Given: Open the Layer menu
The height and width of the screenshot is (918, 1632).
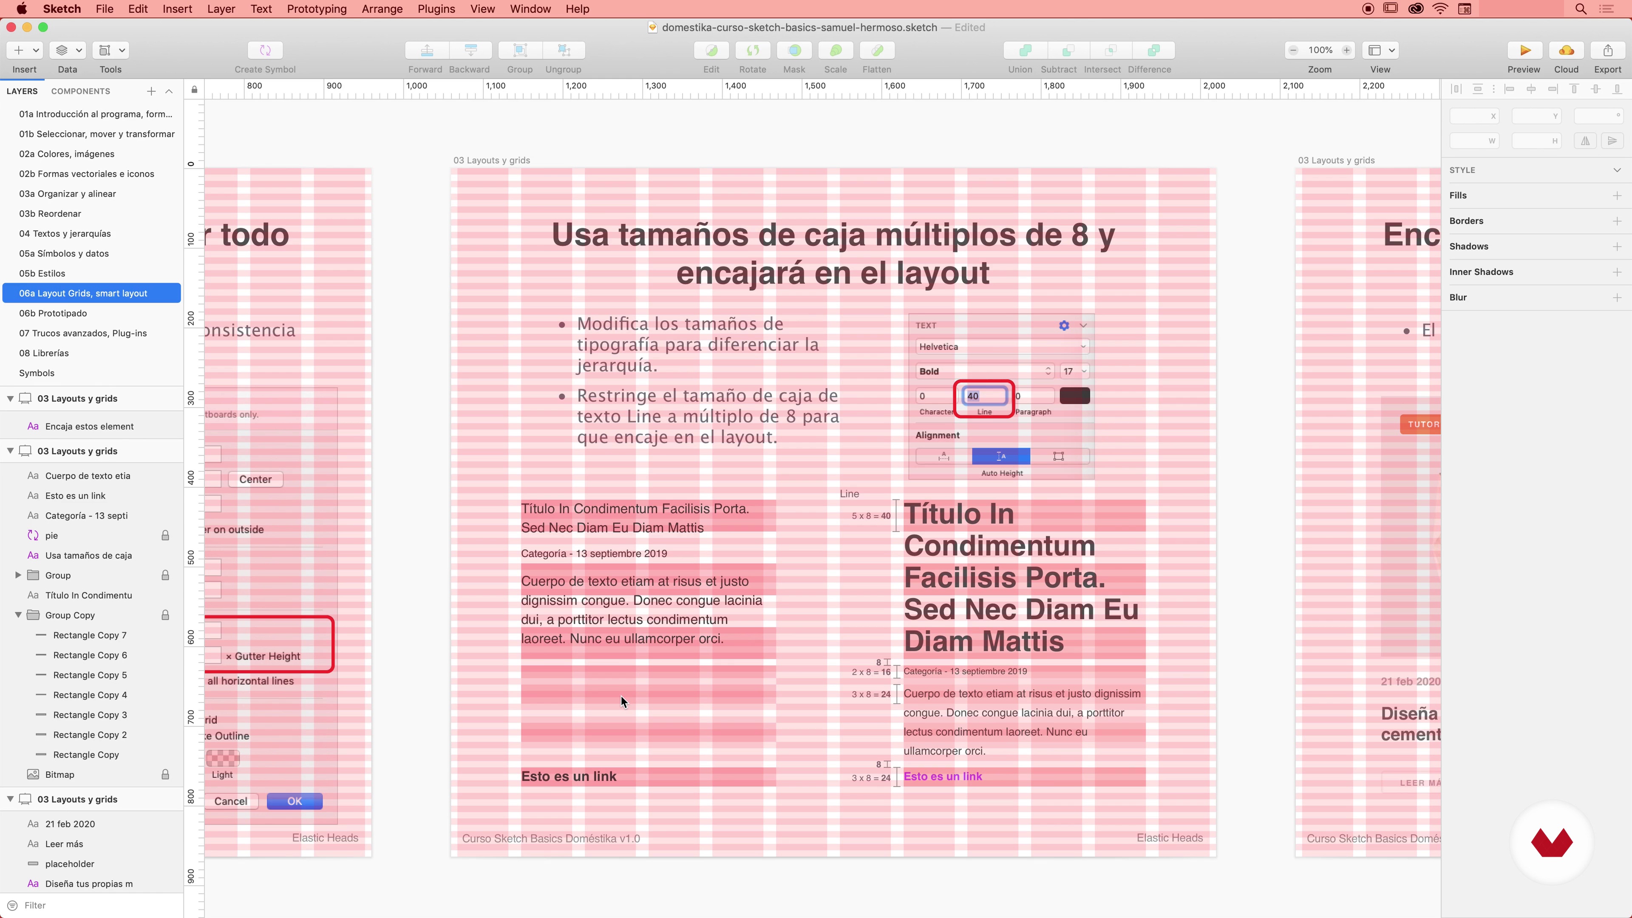Looking at the screenshot, I should point(221,9).
